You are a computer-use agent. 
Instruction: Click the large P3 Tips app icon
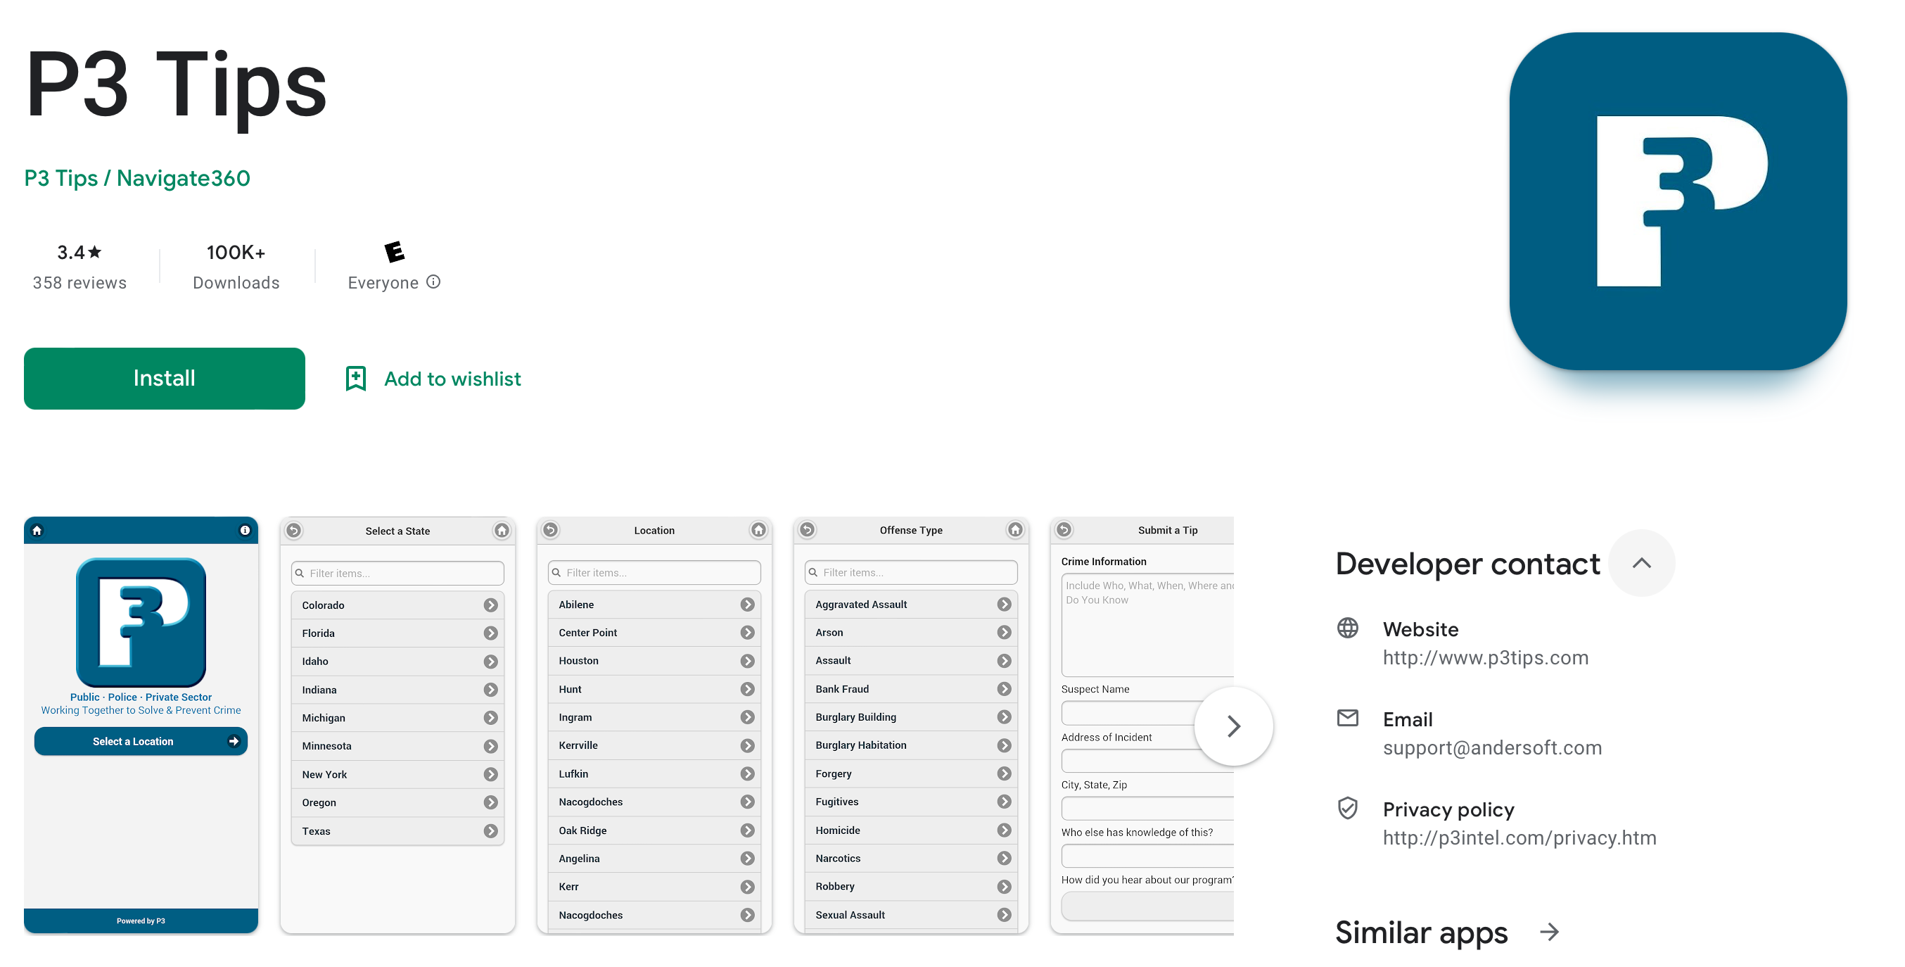[1678, 201]
